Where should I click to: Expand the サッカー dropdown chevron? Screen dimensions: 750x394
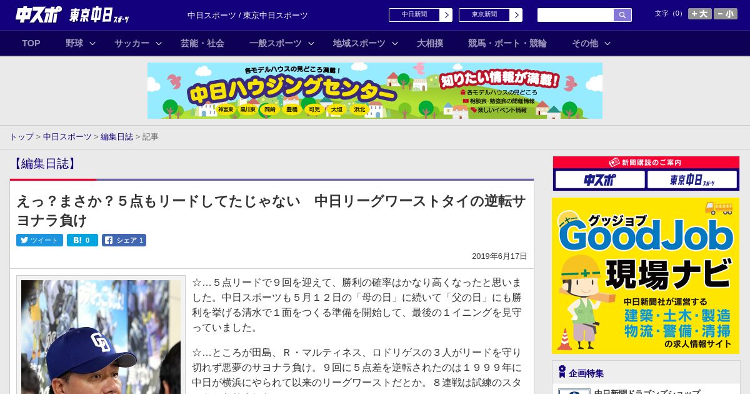[159, 44]
